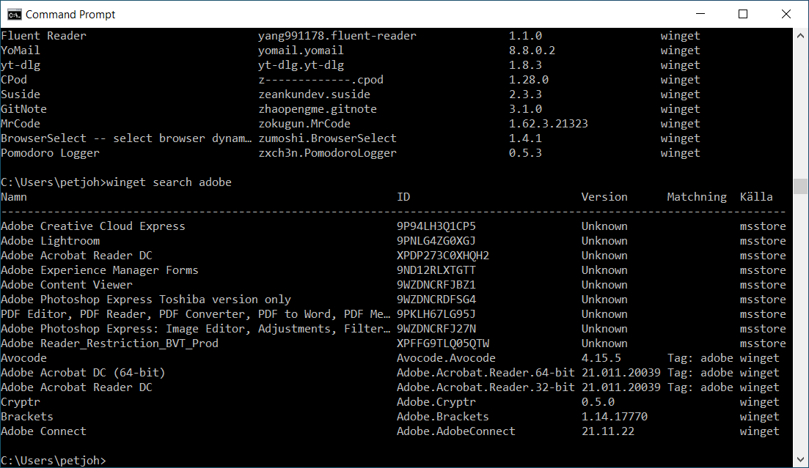This screenshot has height=468, width=809.
Task: Click ID 'XPFFG9TLQ05QTW'
Action: click(443, 343)
